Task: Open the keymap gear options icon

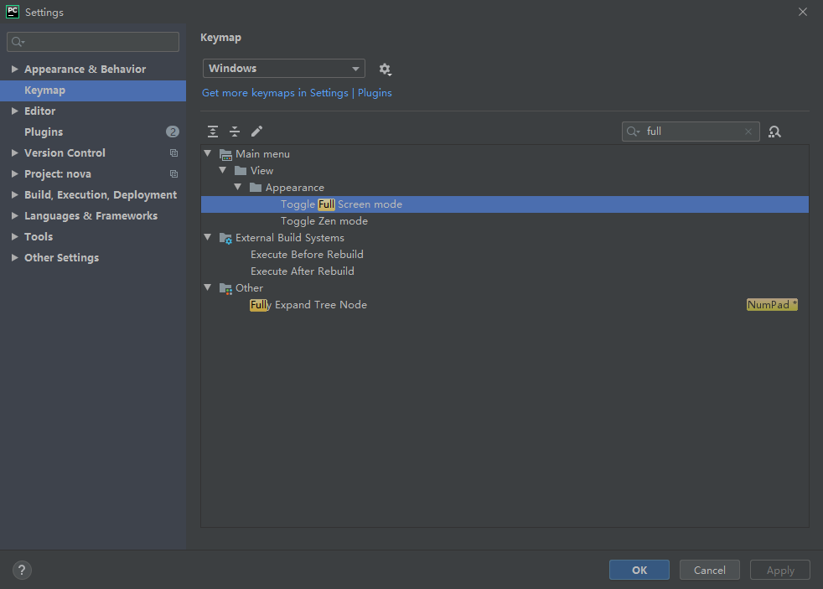Action: 385,69
